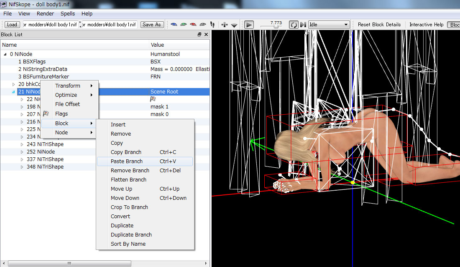The image size is (460, 267).
Task: Collapse the 0 NiNode root node
Action: (x=5, y=54)
